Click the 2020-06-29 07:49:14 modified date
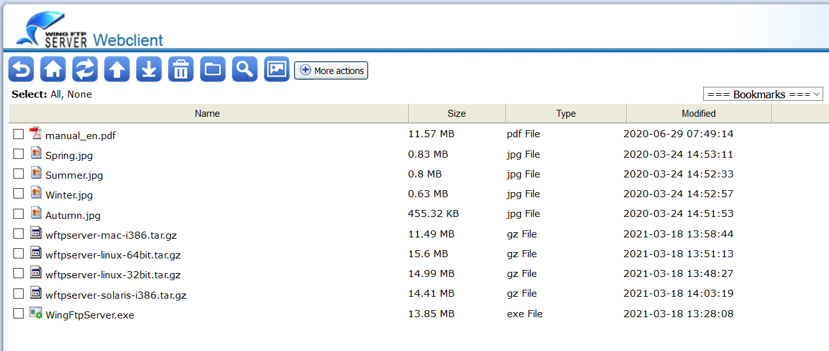Screen dimensions: 829x351 coord(679,134)
